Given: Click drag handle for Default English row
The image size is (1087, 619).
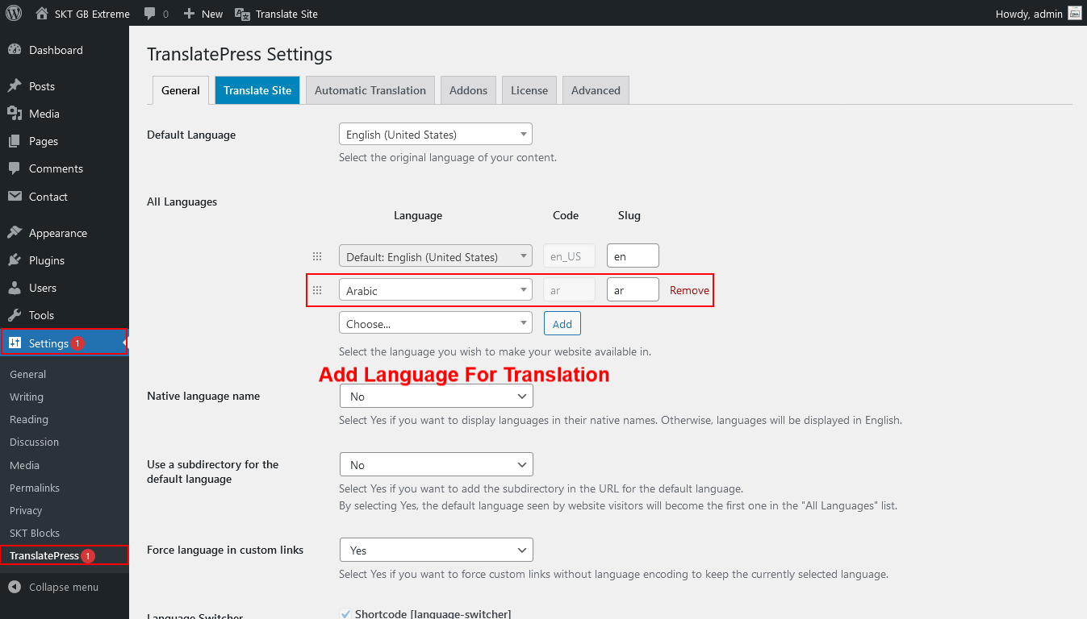Looking at the screenshot, I should 317,256.
